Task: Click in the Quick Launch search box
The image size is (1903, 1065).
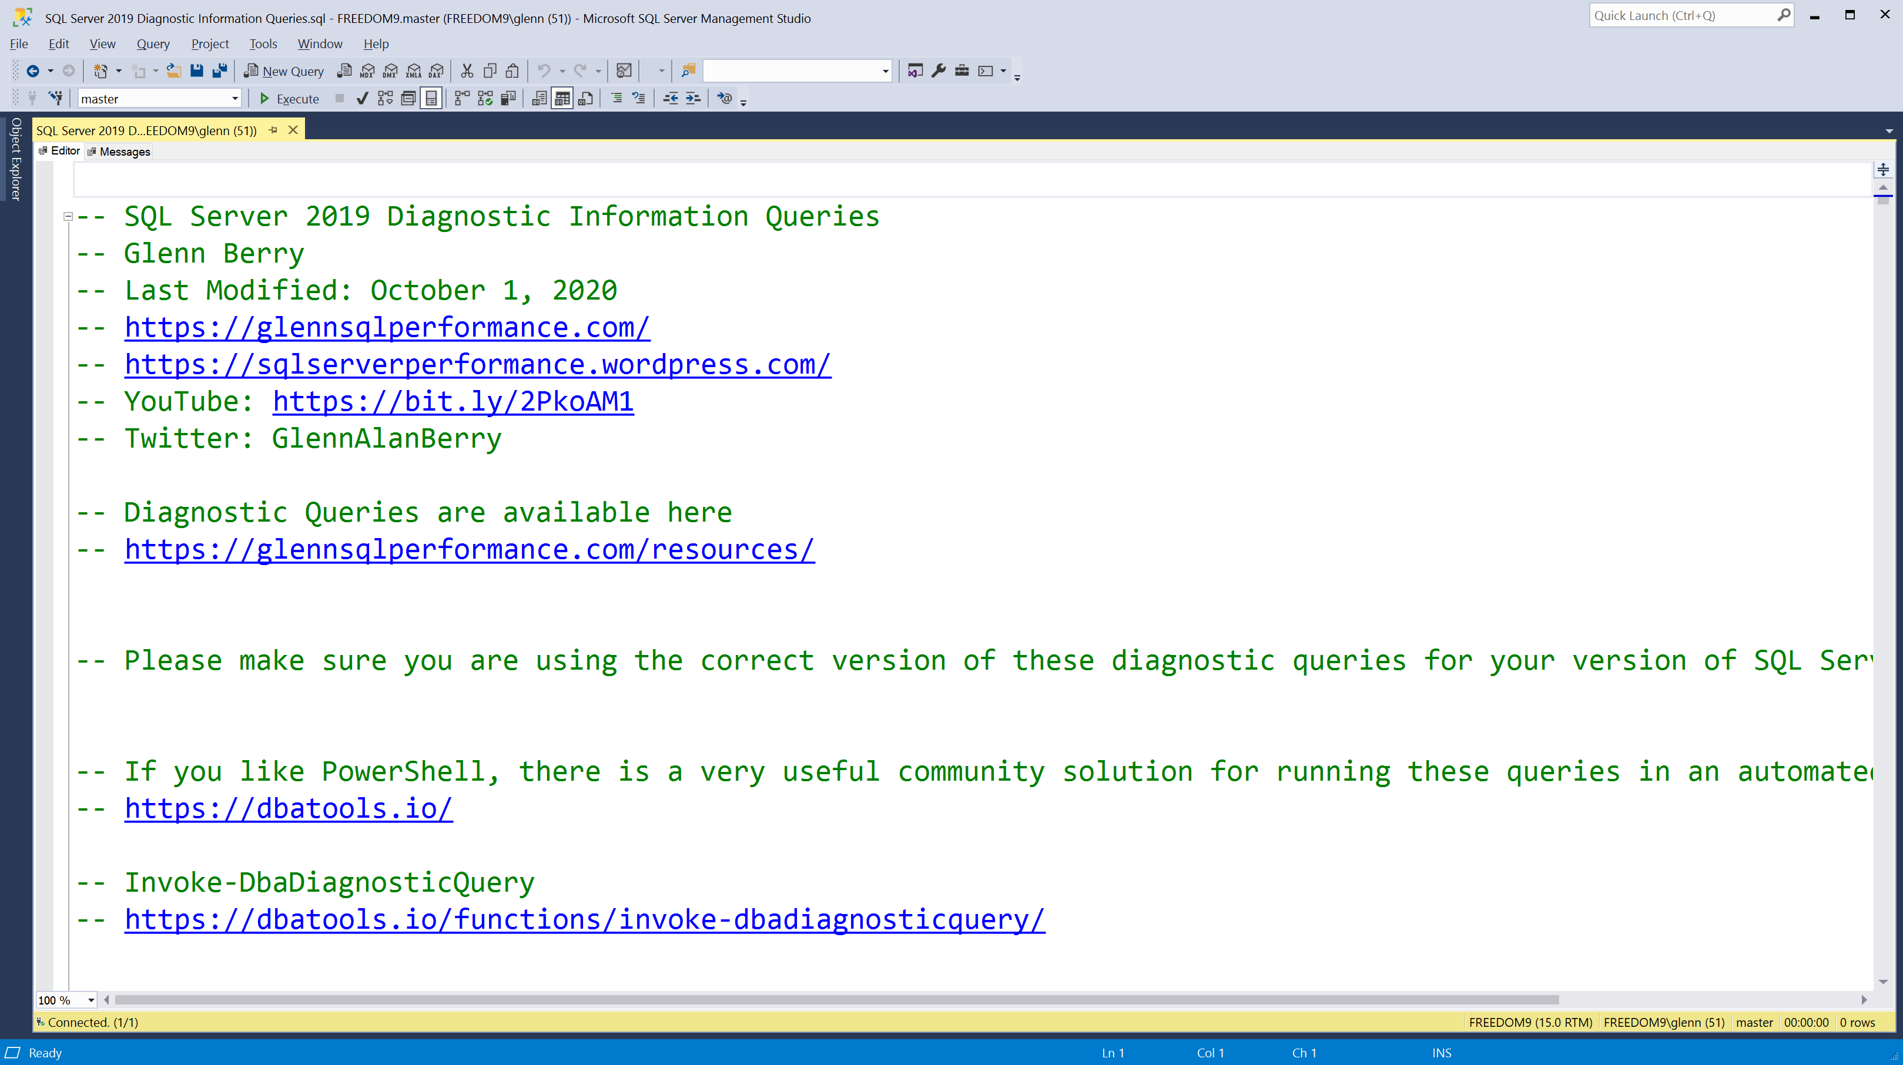Action: point(1684,15)
